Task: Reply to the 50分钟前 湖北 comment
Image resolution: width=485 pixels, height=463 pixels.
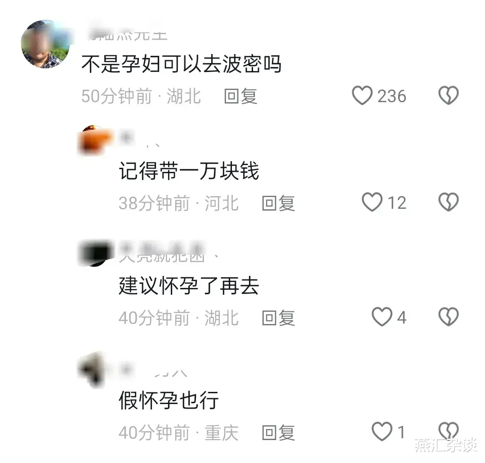Action: 240,96
